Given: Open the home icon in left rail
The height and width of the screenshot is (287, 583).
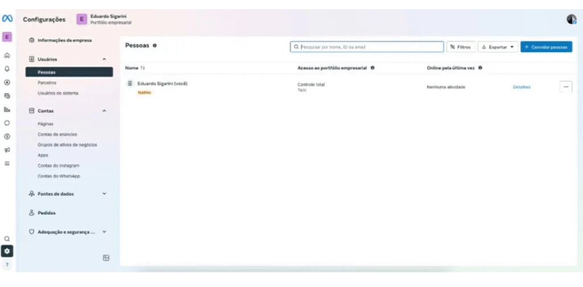Looking at the screenshot, I should (x=7, y=56).
